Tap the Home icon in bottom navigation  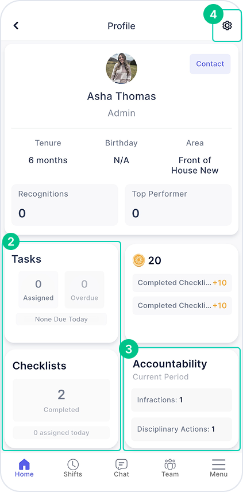click(x=24, y=464)
